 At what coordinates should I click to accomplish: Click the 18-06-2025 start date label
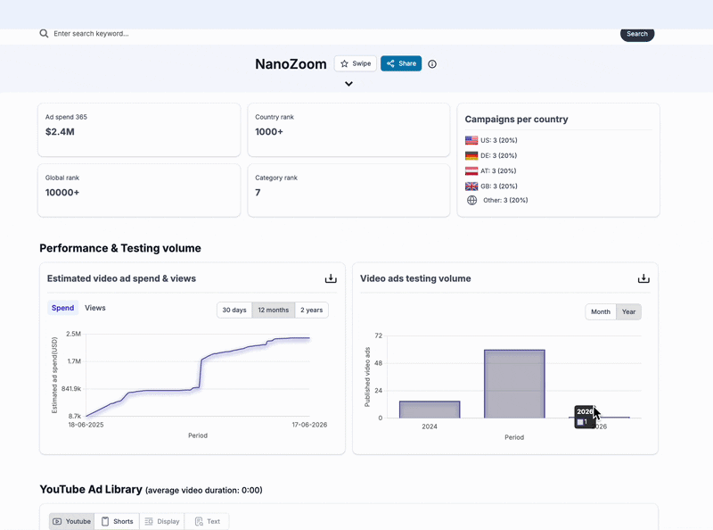(86, 425)
